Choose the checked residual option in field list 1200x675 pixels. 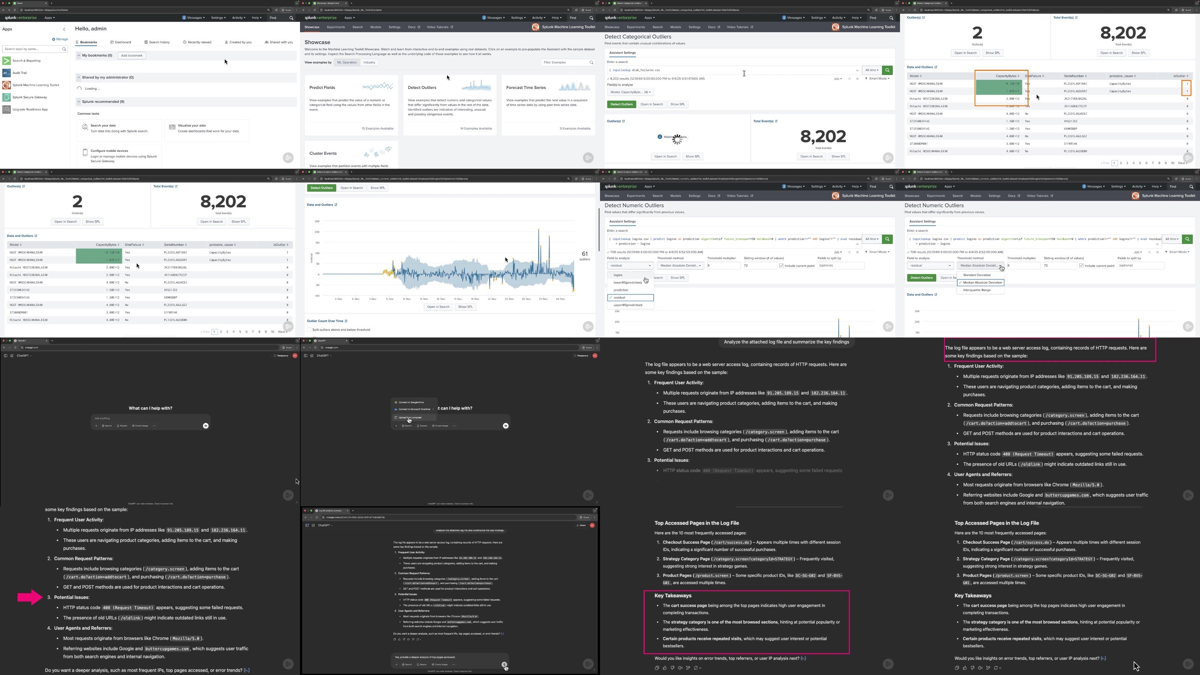point(630,298)
